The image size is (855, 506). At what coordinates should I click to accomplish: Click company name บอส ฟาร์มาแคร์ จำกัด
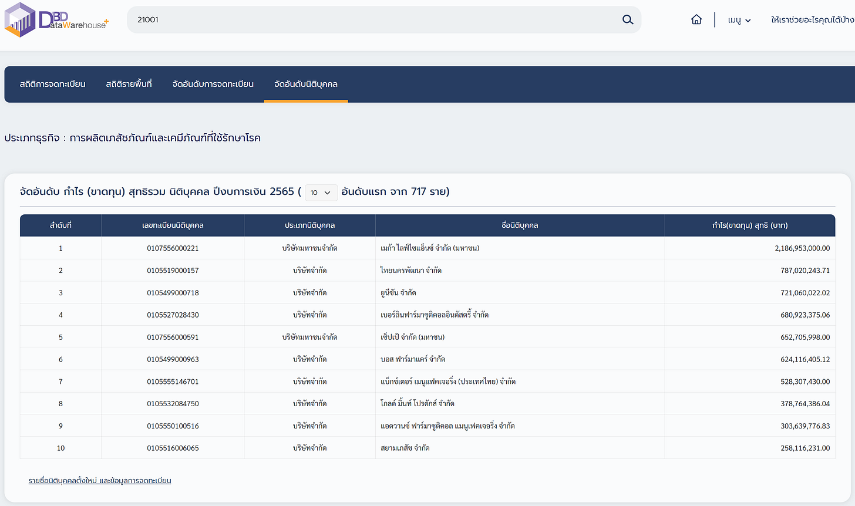click(413, 359)
